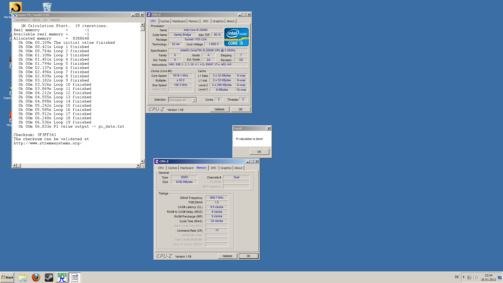Viewport: 503px width, 283px height.
Task: Click Super PI horizontal scrollbar left arrow
Action: click(15, 165)
